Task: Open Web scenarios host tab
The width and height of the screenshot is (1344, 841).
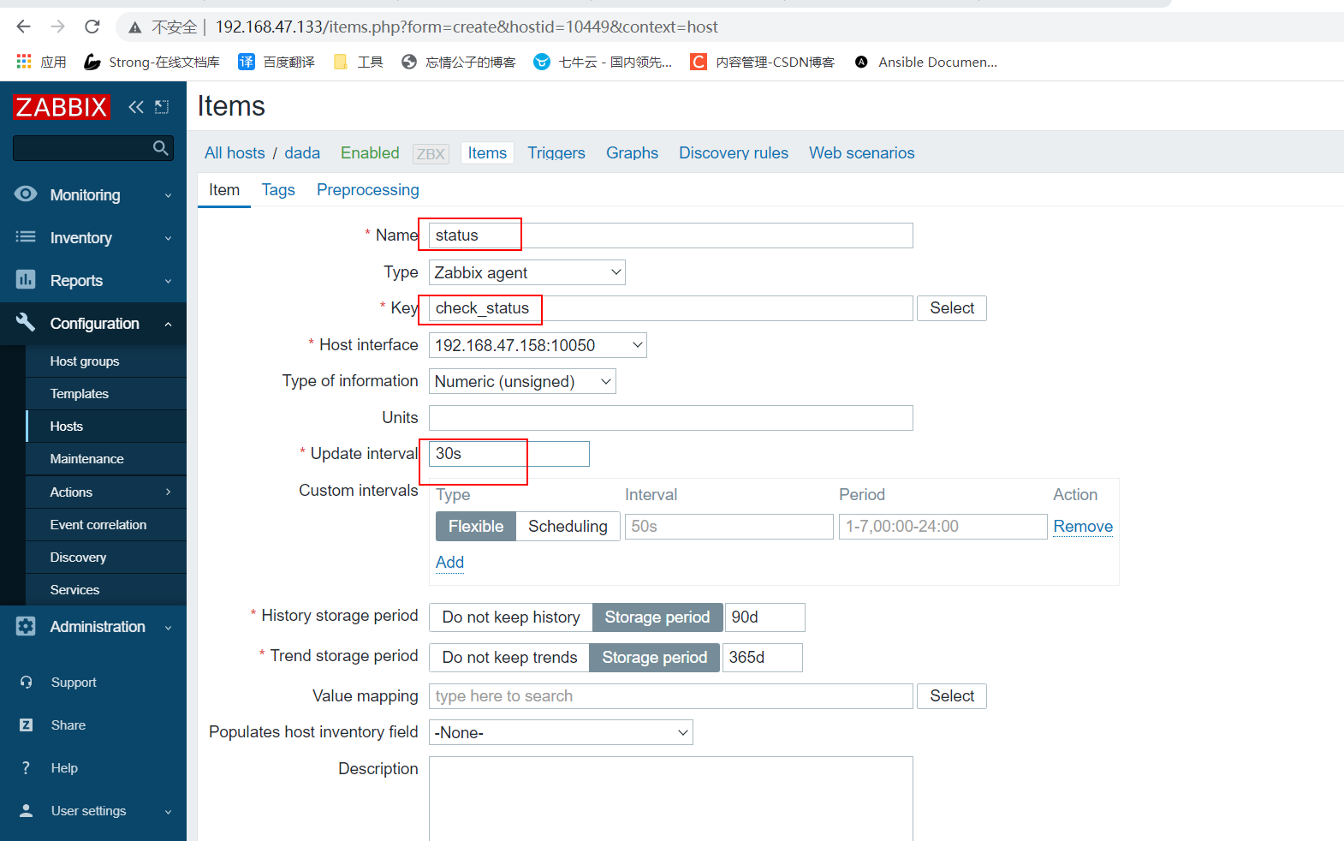Action: click(862, 152)
